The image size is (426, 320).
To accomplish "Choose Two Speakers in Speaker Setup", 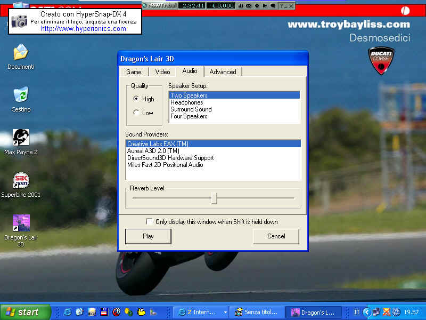I will tap(234, 95).
